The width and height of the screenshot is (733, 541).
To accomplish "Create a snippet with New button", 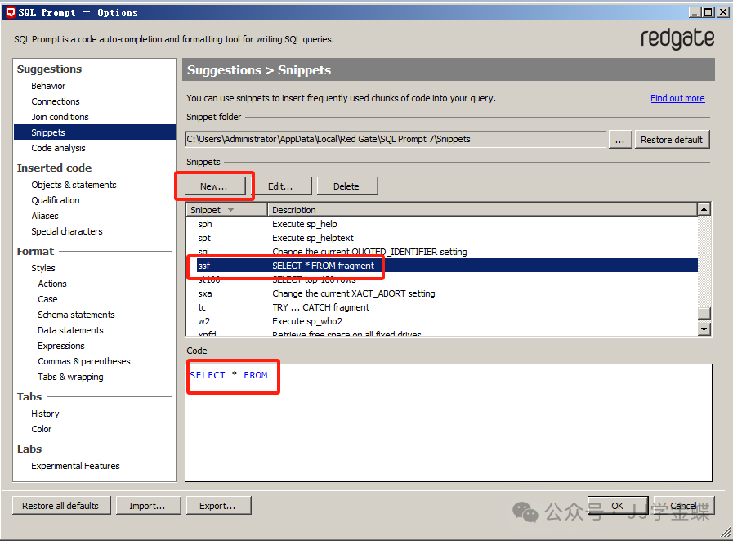I will [213, 186].
